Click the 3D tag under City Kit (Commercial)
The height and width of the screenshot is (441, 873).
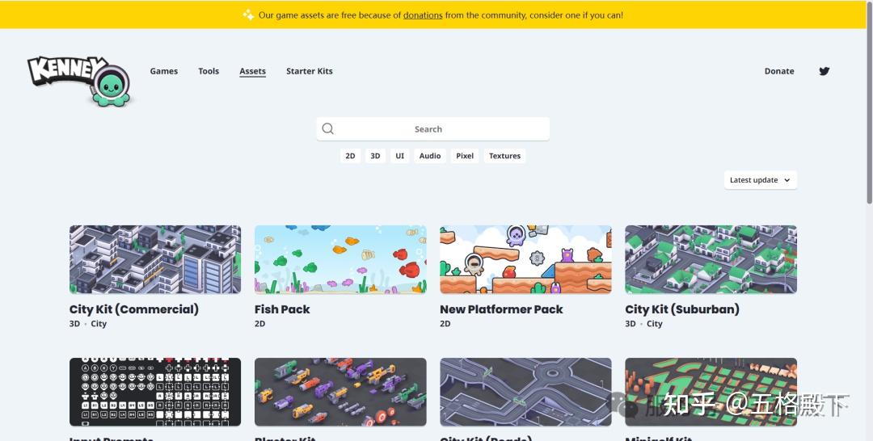pos(74,324)
